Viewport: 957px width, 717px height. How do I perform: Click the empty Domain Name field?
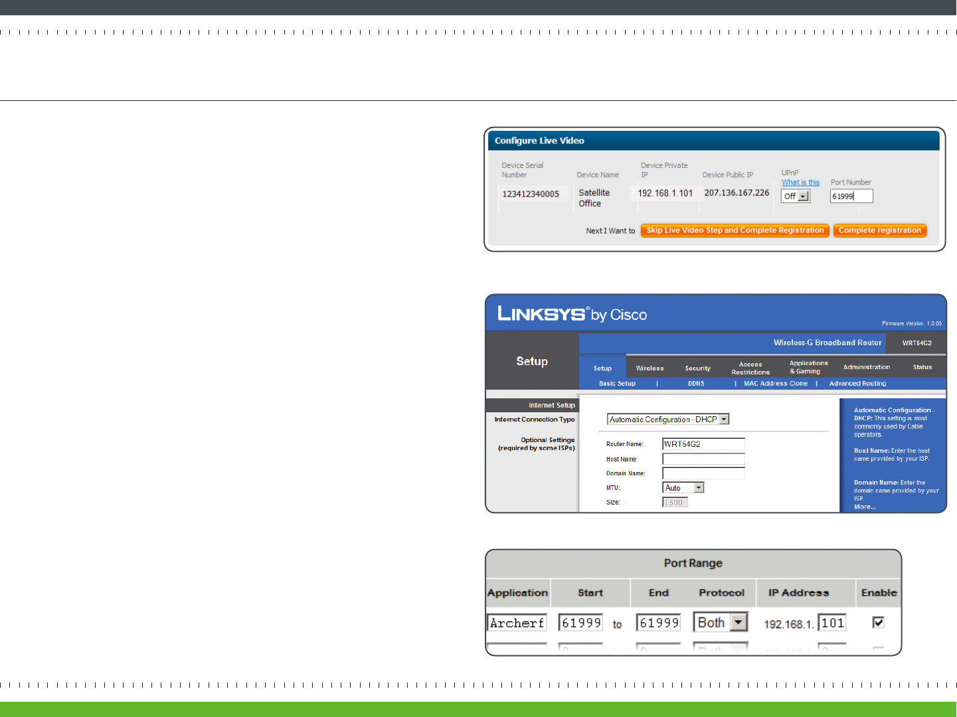(x=703, y=473)
